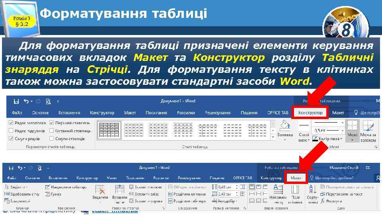The height and width of the screenshot is (215, 382).
Task: Check Рядок підсумків checkbox
Action: (11, 131)
